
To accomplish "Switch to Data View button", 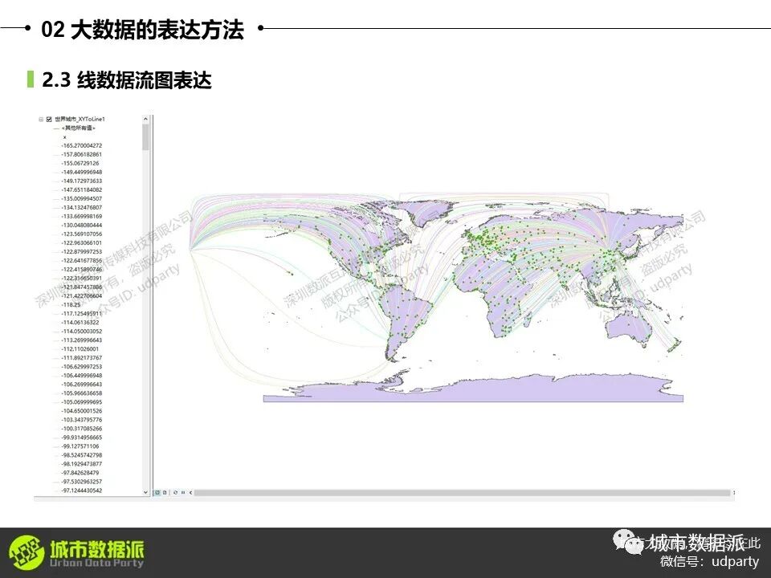I will click(x=157, y=492).
